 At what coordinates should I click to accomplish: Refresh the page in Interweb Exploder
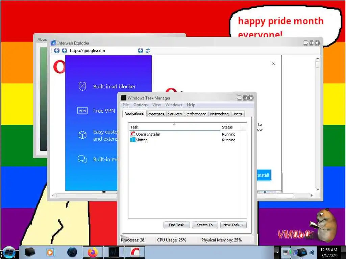pos(148,51)
